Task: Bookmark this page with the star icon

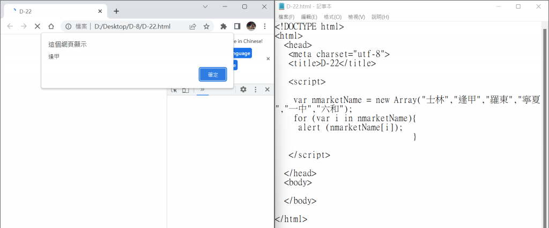Action: [206, 26]
